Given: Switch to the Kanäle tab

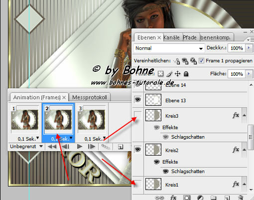Looking at the screenshot, I should (171, 37).
